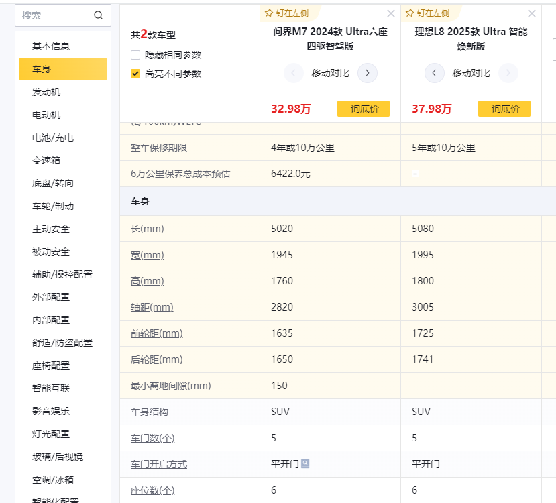Click 问界M7 price 32.98万
This screenshot has width=556, height=503.
tap(291, 109)
